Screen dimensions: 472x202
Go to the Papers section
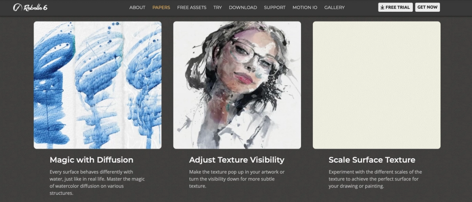pyautogui.click(x=161, y=7)
